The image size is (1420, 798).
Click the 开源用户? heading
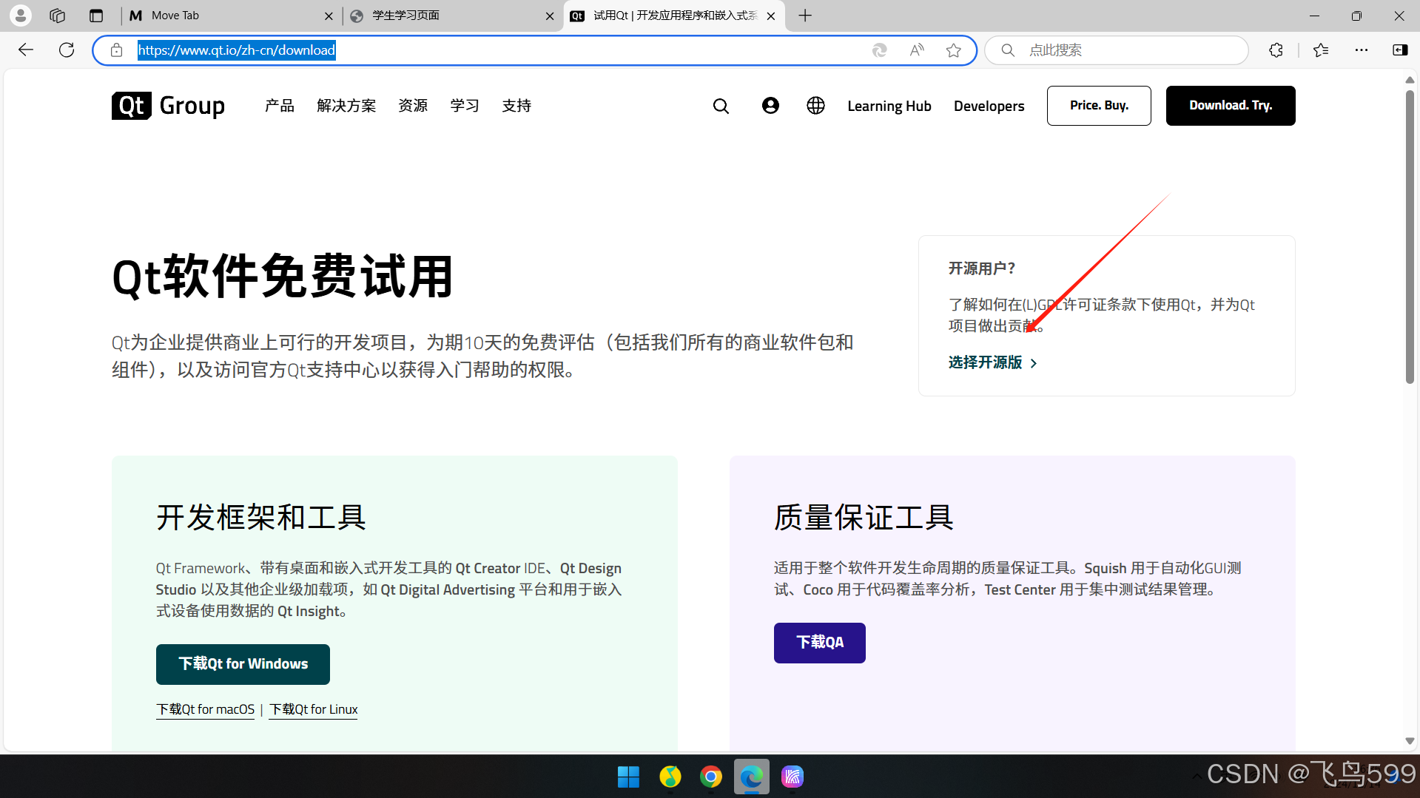[982, 268]
